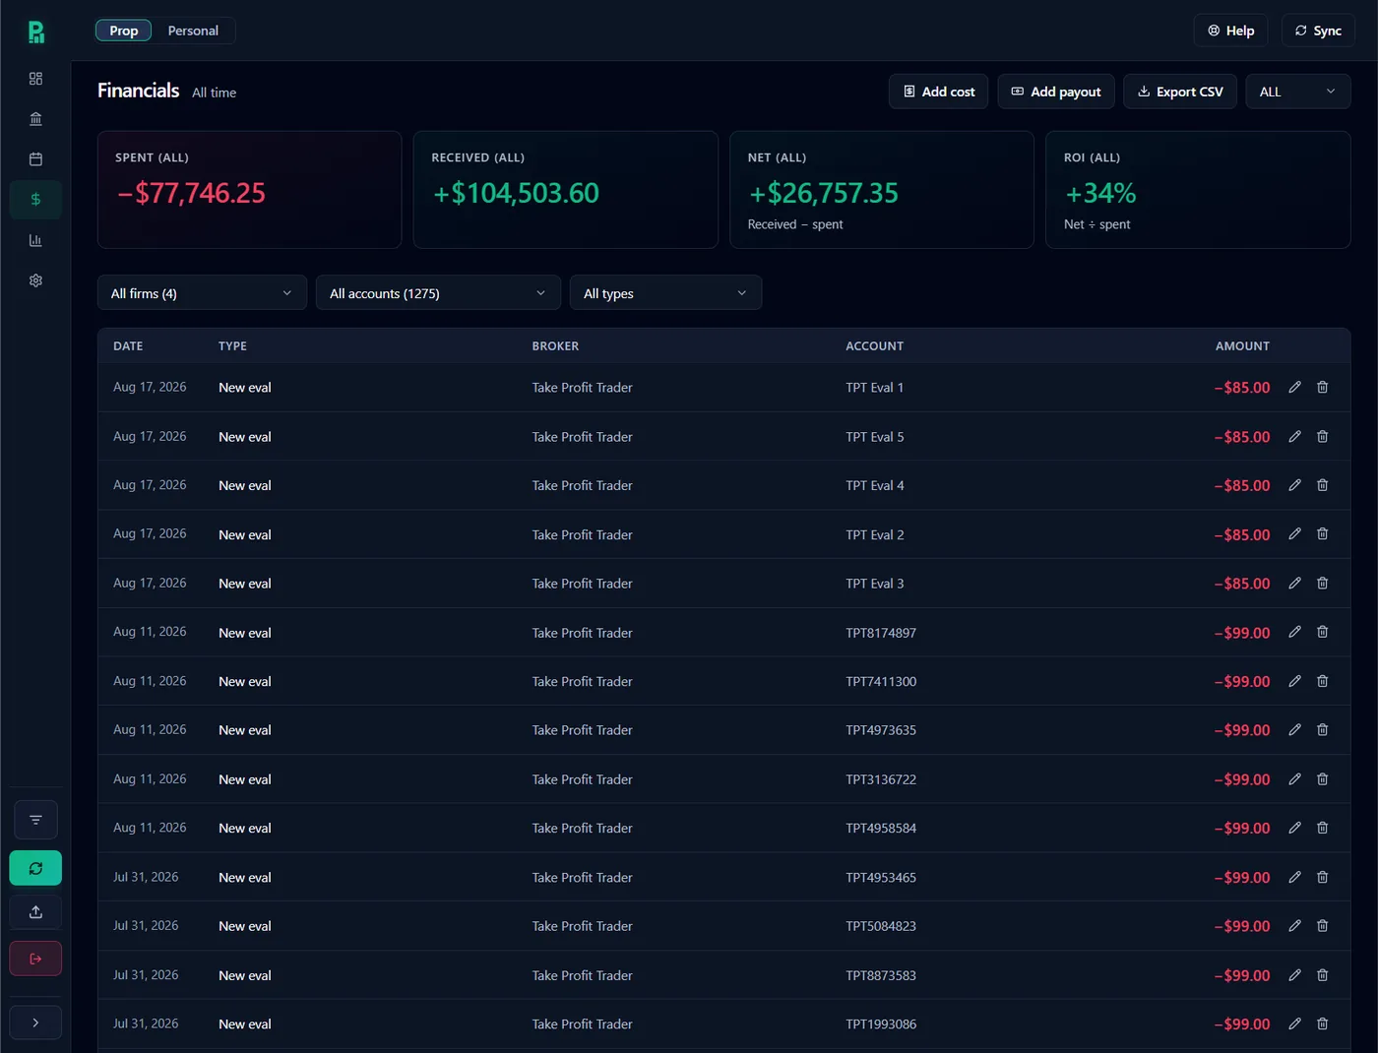
Task: Edit the TPT Eval 4 entry
Action: (x=1295, y=485)
